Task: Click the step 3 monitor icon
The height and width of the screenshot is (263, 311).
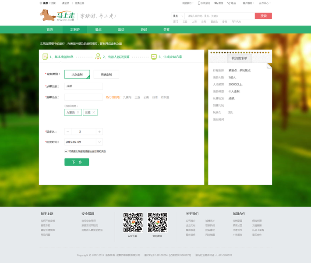Action: click(x=154, y=57)
